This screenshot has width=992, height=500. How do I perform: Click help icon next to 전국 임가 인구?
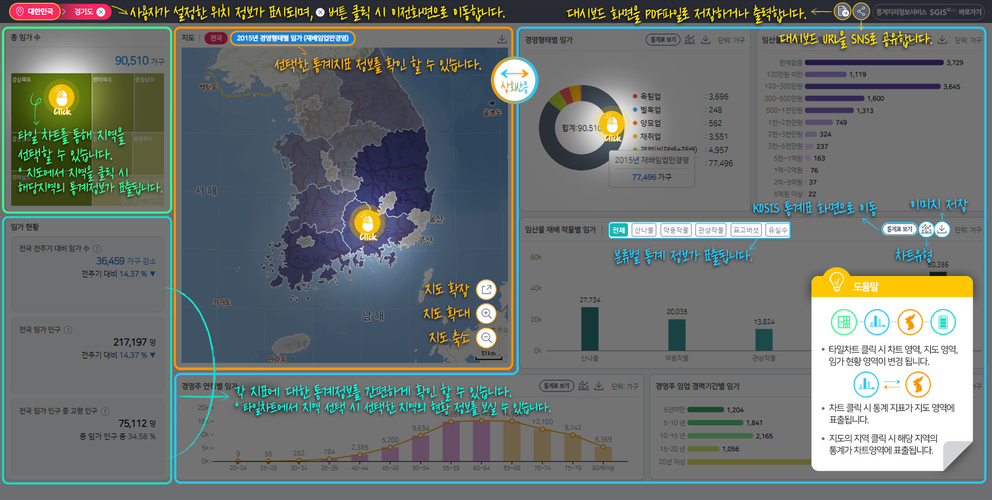click(68, 330)
